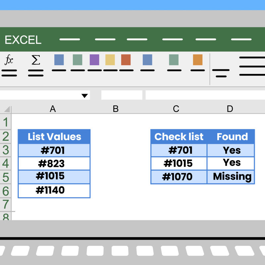This screenshot has height=265, width=265.
Task: Click the fx insert function icon
Action: [9, 60]
